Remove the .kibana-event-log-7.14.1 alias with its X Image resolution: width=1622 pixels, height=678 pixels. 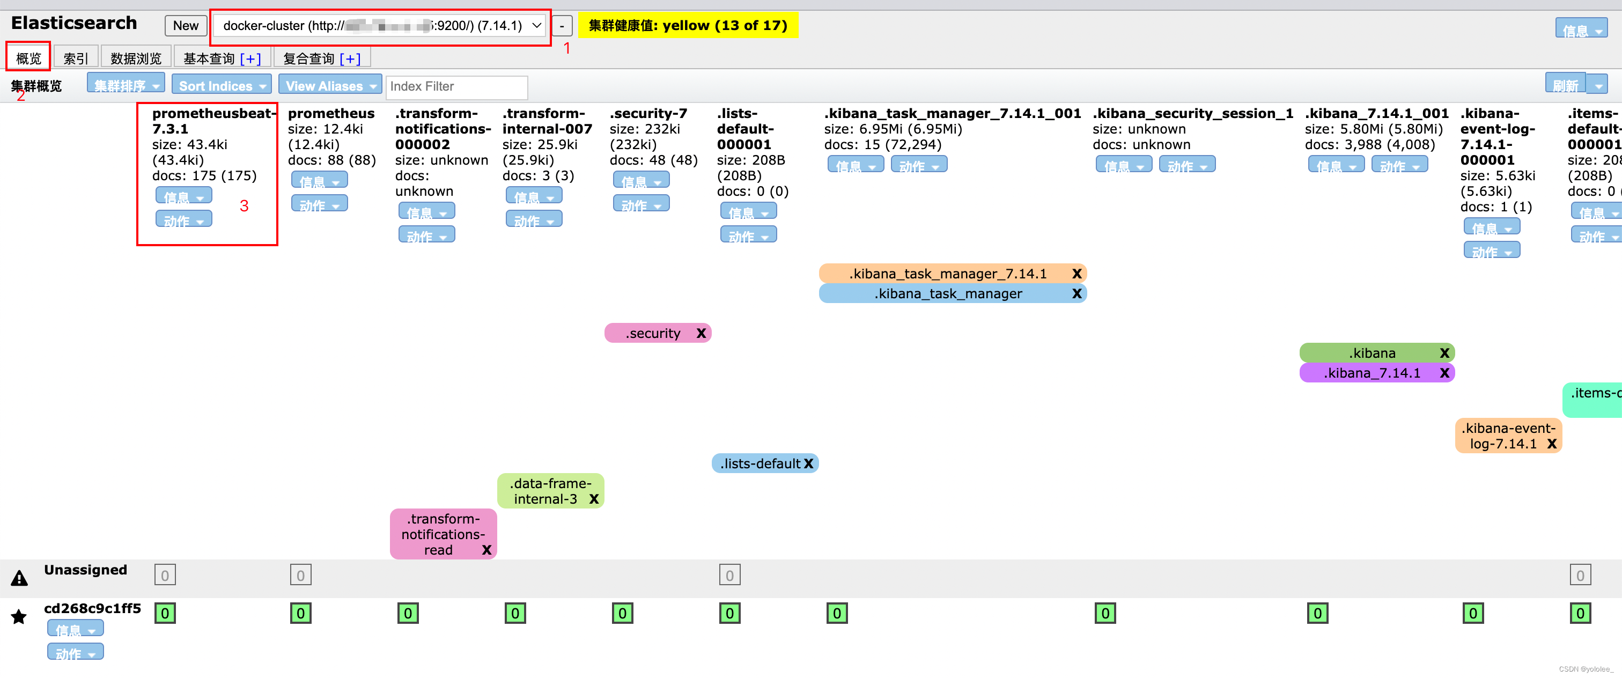(x=1552, y=444)
